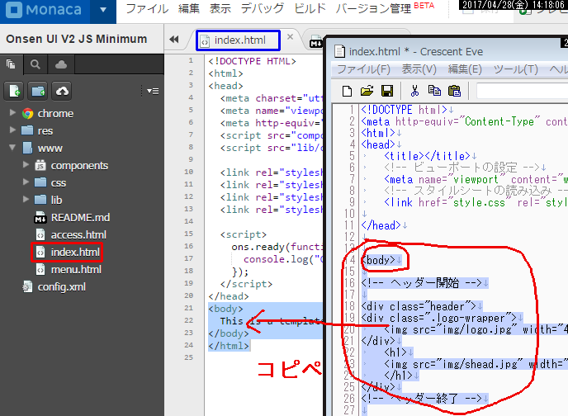Click the Crescent Eve toolbar input field
The image size is (568, 416).
tap(522, 91)
